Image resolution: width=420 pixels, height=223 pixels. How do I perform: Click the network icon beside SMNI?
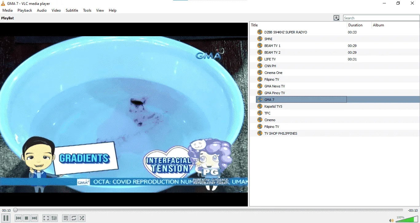pos(260,39)
